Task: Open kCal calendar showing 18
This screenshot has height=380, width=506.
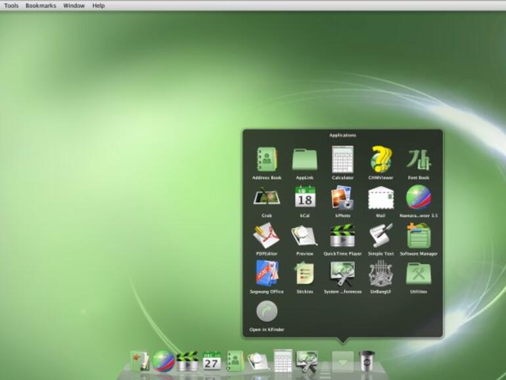Action: [x=305, y=197]
